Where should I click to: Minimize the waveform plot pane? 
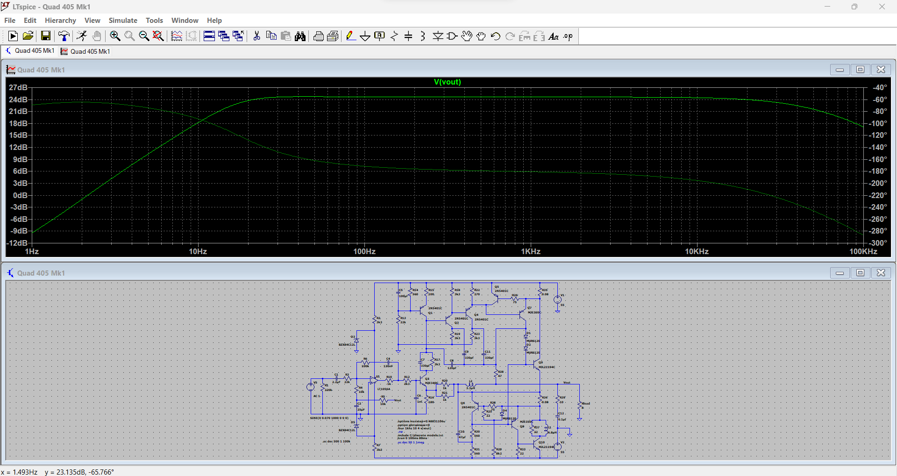(840, 70)
